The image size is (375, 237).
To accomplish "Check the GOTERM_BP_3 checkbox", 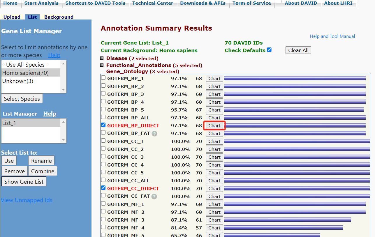I will click(x=103, y=93).
